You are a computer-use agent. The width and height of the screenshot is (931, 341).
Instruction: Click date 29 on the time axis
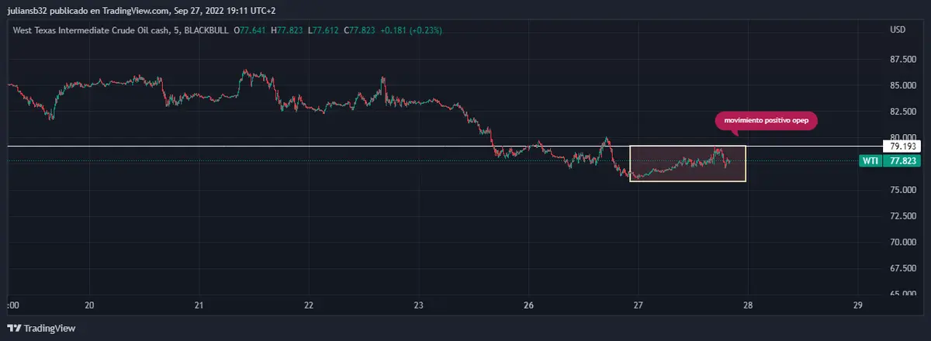click(857, 305)
